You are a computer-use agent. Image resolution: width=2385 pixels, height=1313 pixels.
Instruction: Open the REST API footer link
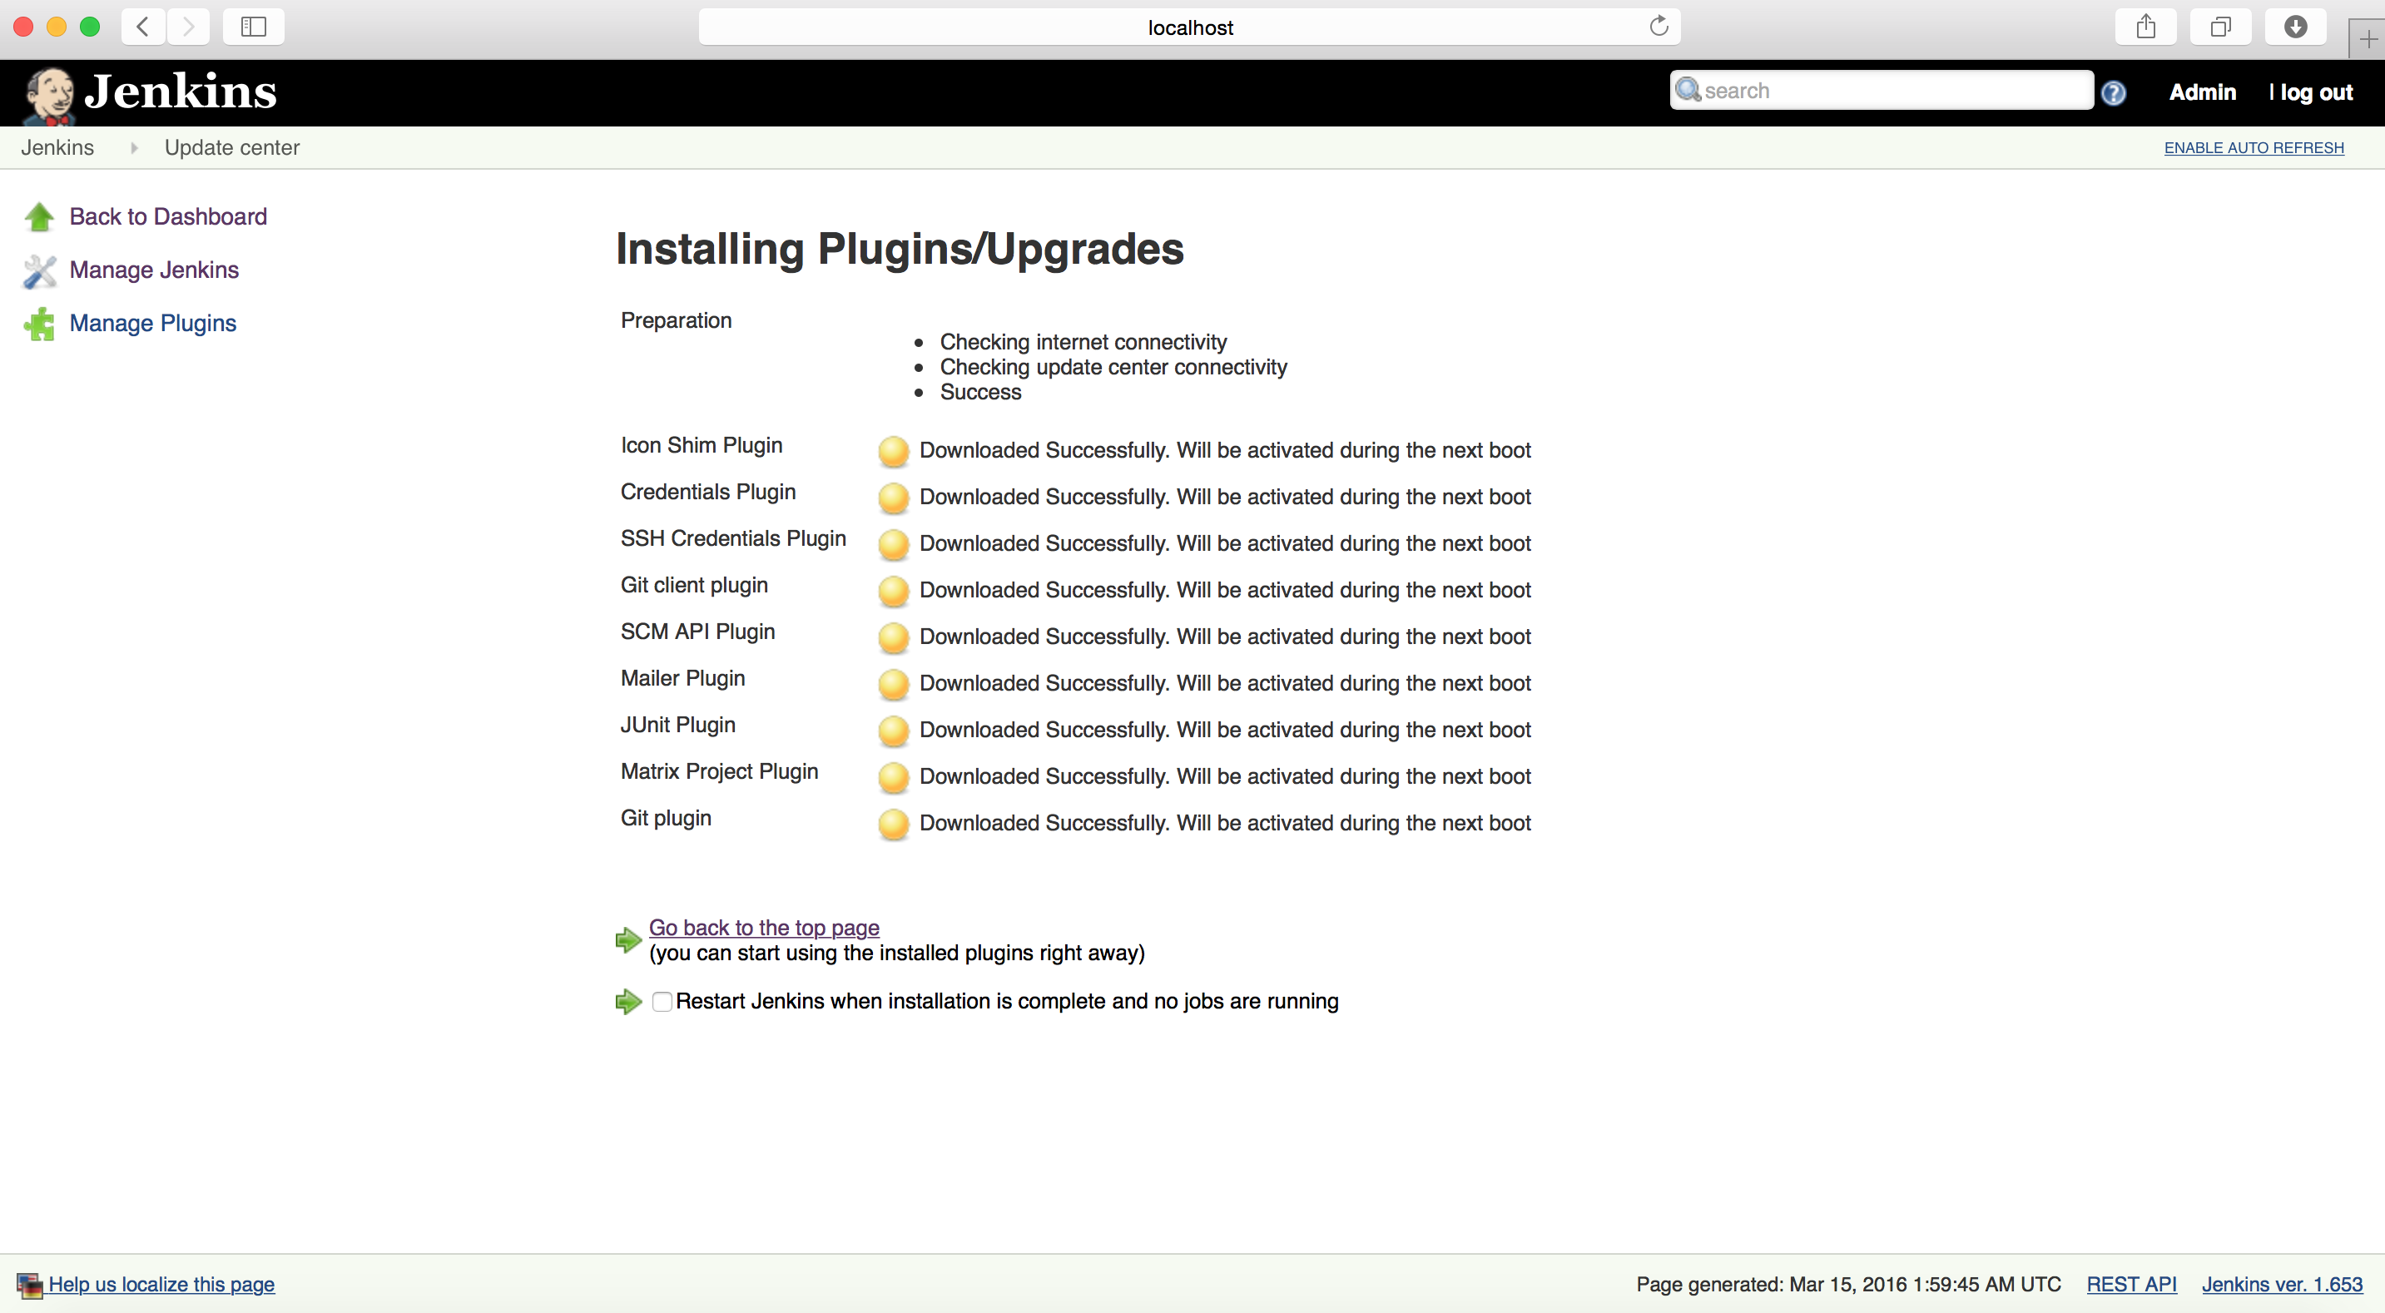coord(2131,1285)
